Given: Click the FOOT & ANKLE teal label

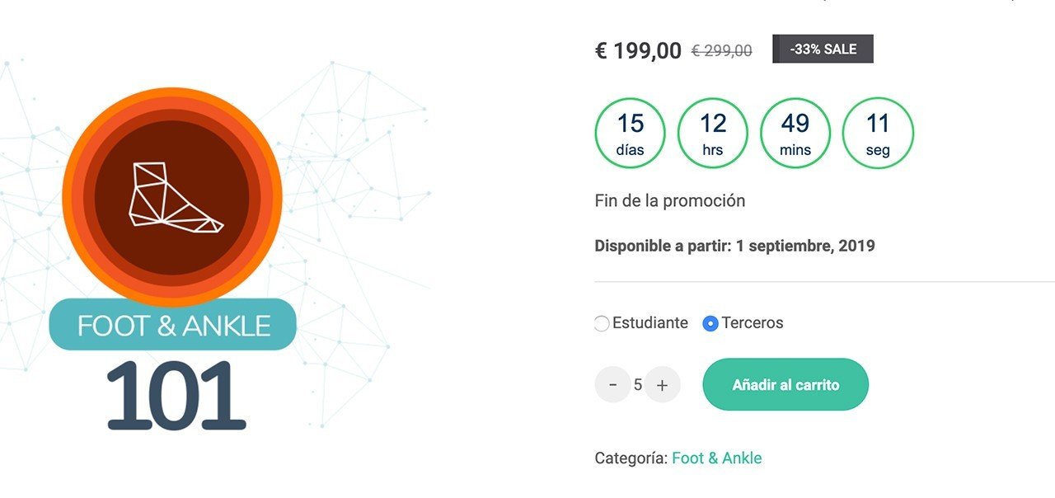Looking at the screenshot, I should point(173,325).
